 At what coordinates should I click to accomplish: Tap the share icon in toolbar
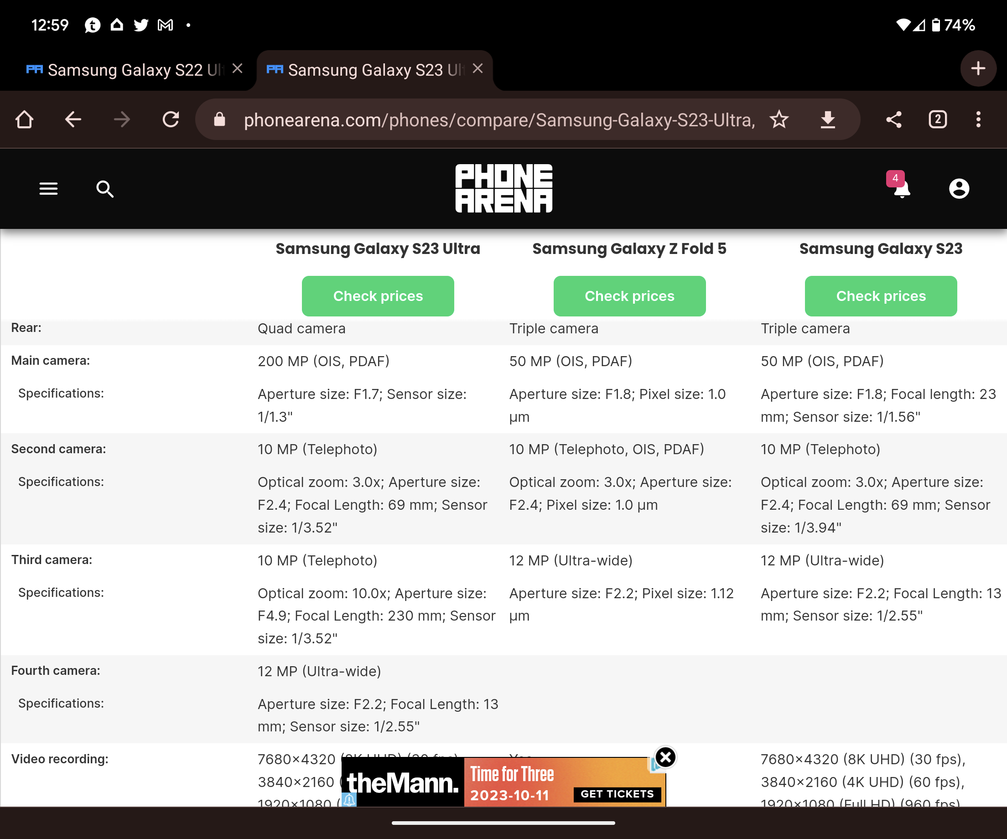(x=894, y=119)
